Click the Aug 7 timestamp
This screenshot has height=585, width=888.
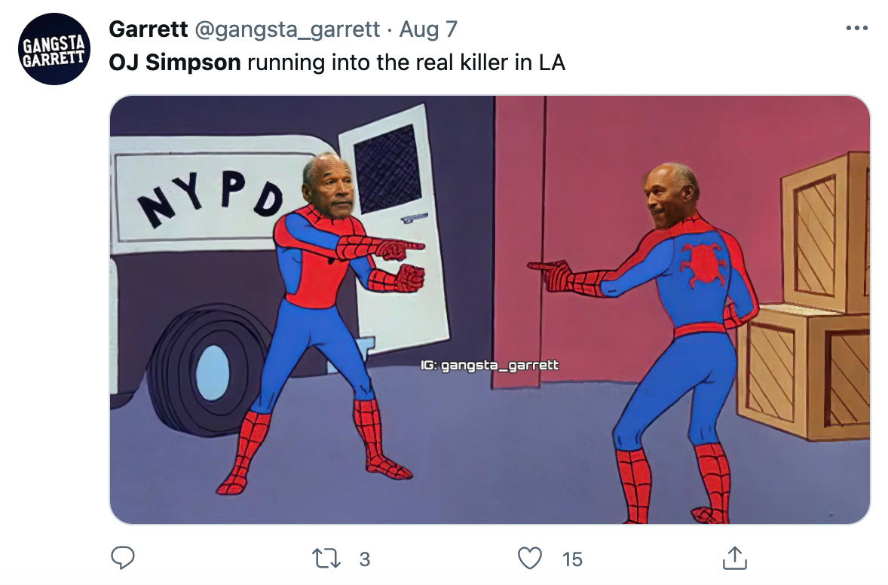pyautogui.click(x=428, y=29)
